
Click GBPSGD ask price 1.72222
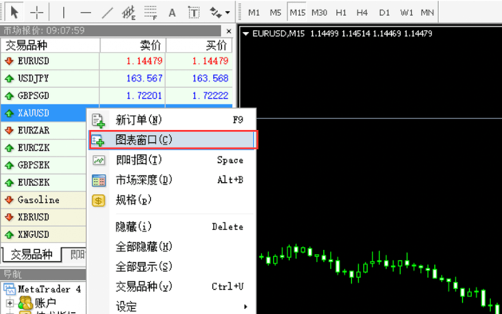coord(210,95)
